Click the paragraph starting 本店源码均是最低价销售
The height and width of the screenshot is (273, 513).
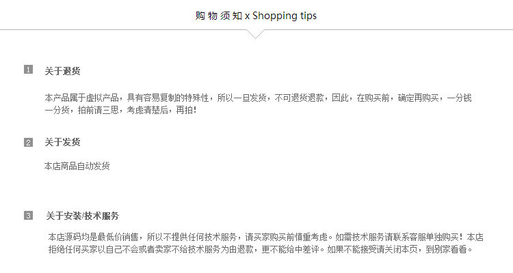pyautogui.click(x=265, y=243)
